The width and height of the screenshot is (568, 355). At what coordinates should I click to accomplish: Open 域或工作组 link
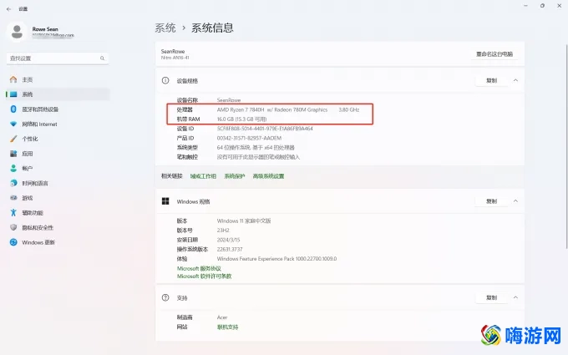(203, 176)
